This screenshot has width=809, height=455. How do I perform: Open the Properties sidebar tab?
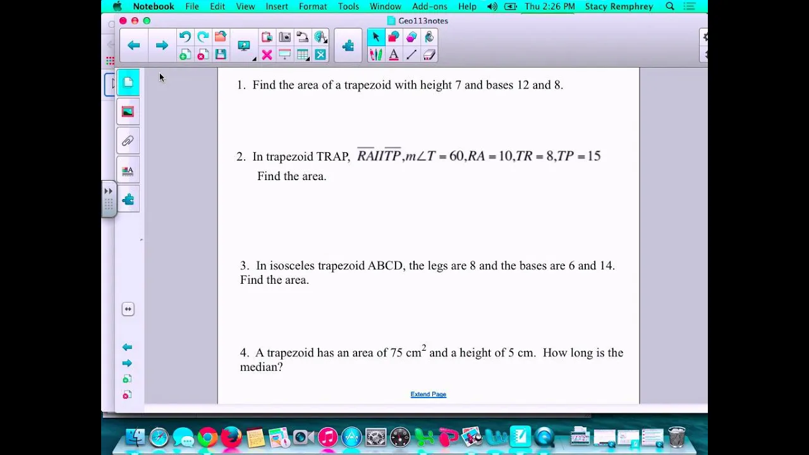[128, 171]
